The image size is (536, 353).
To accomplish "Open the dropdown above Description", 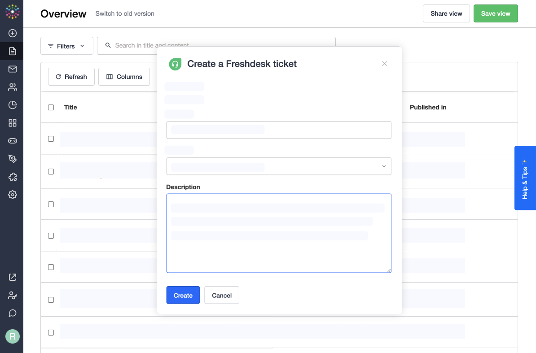I will [279, 166].
